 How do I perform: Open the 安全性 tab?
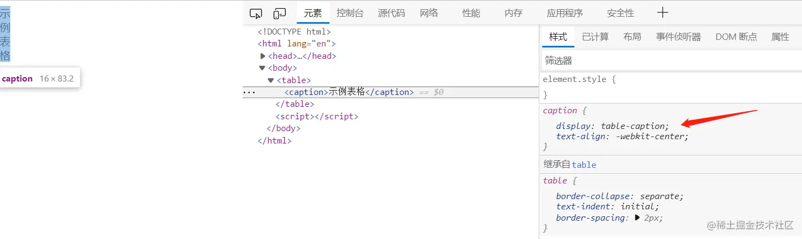(x=620, y=13)
